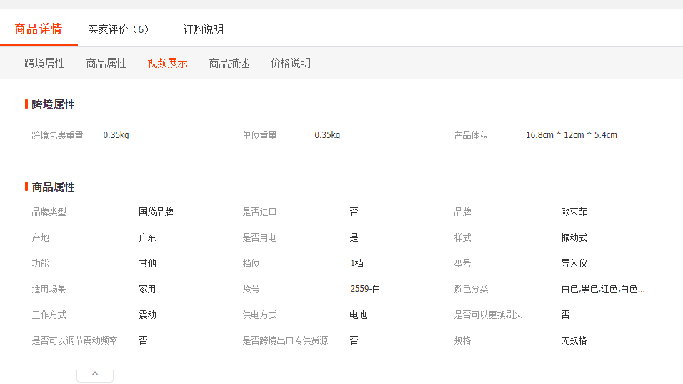Image resolution: width=683 pixels, height=384 pixels.
Task: Jump to the 跨境属性 section link
Action: [44, 64]
